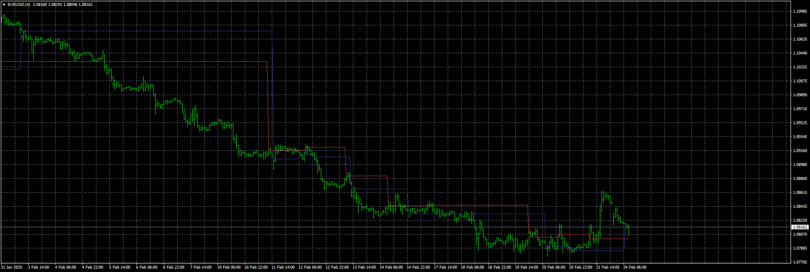Click the 1.08800 price axis label

click(800, 179)
